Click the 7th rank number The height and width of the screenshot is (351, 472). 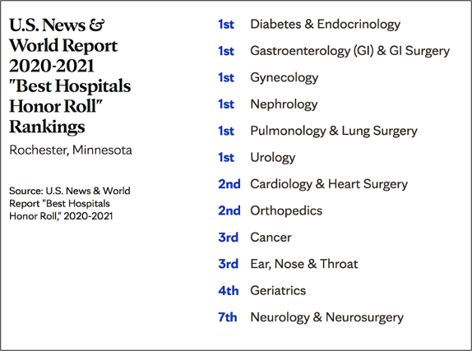click(228, 317)
